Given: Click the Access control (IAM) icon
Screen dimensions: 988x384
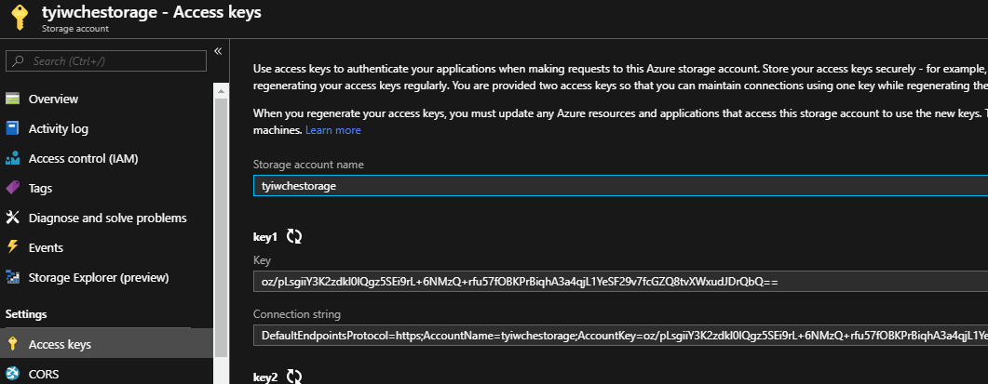Looking at the screenshot, I should click(x=13, y=159).
